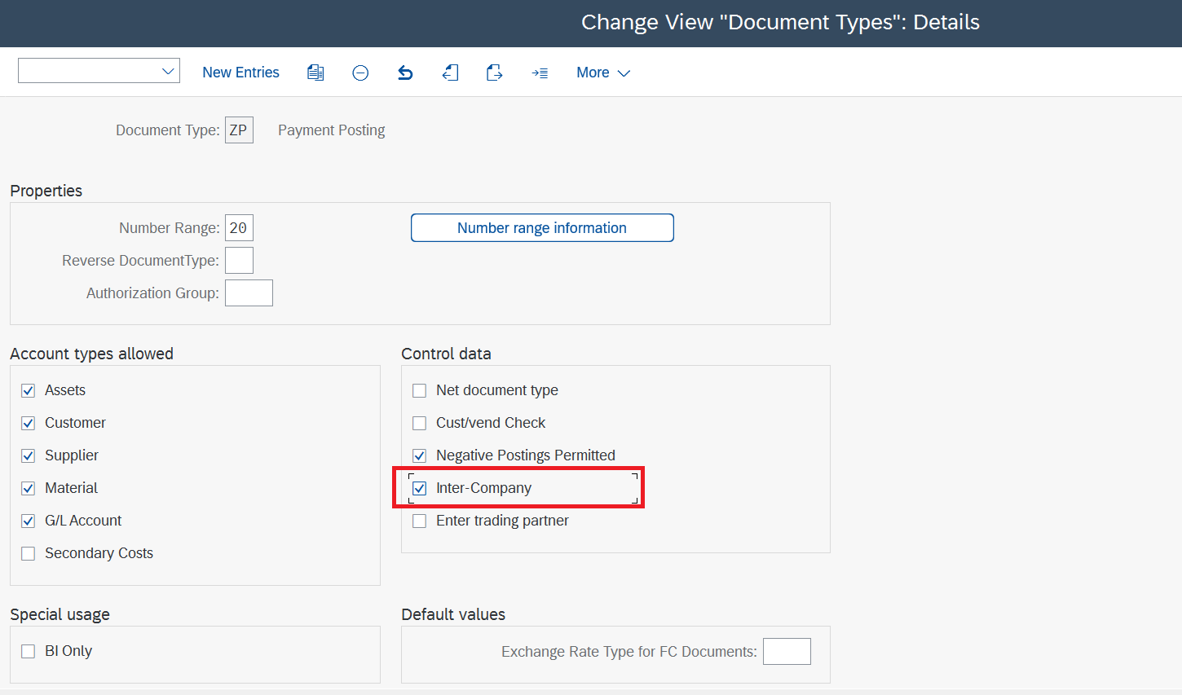Click the Number Range input field

pyautogui.click(x=239, y=228)
